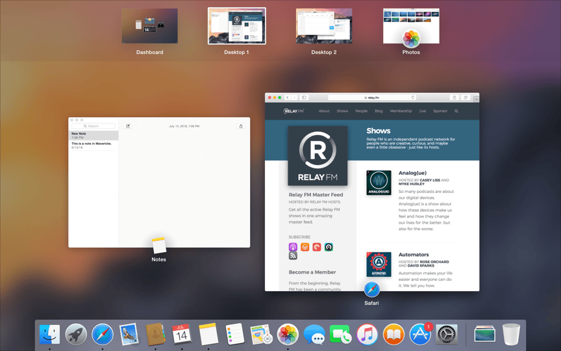Click the Safari share button
Image resolution: width=561 pixels, height=351 pixels.
[455, 97]
